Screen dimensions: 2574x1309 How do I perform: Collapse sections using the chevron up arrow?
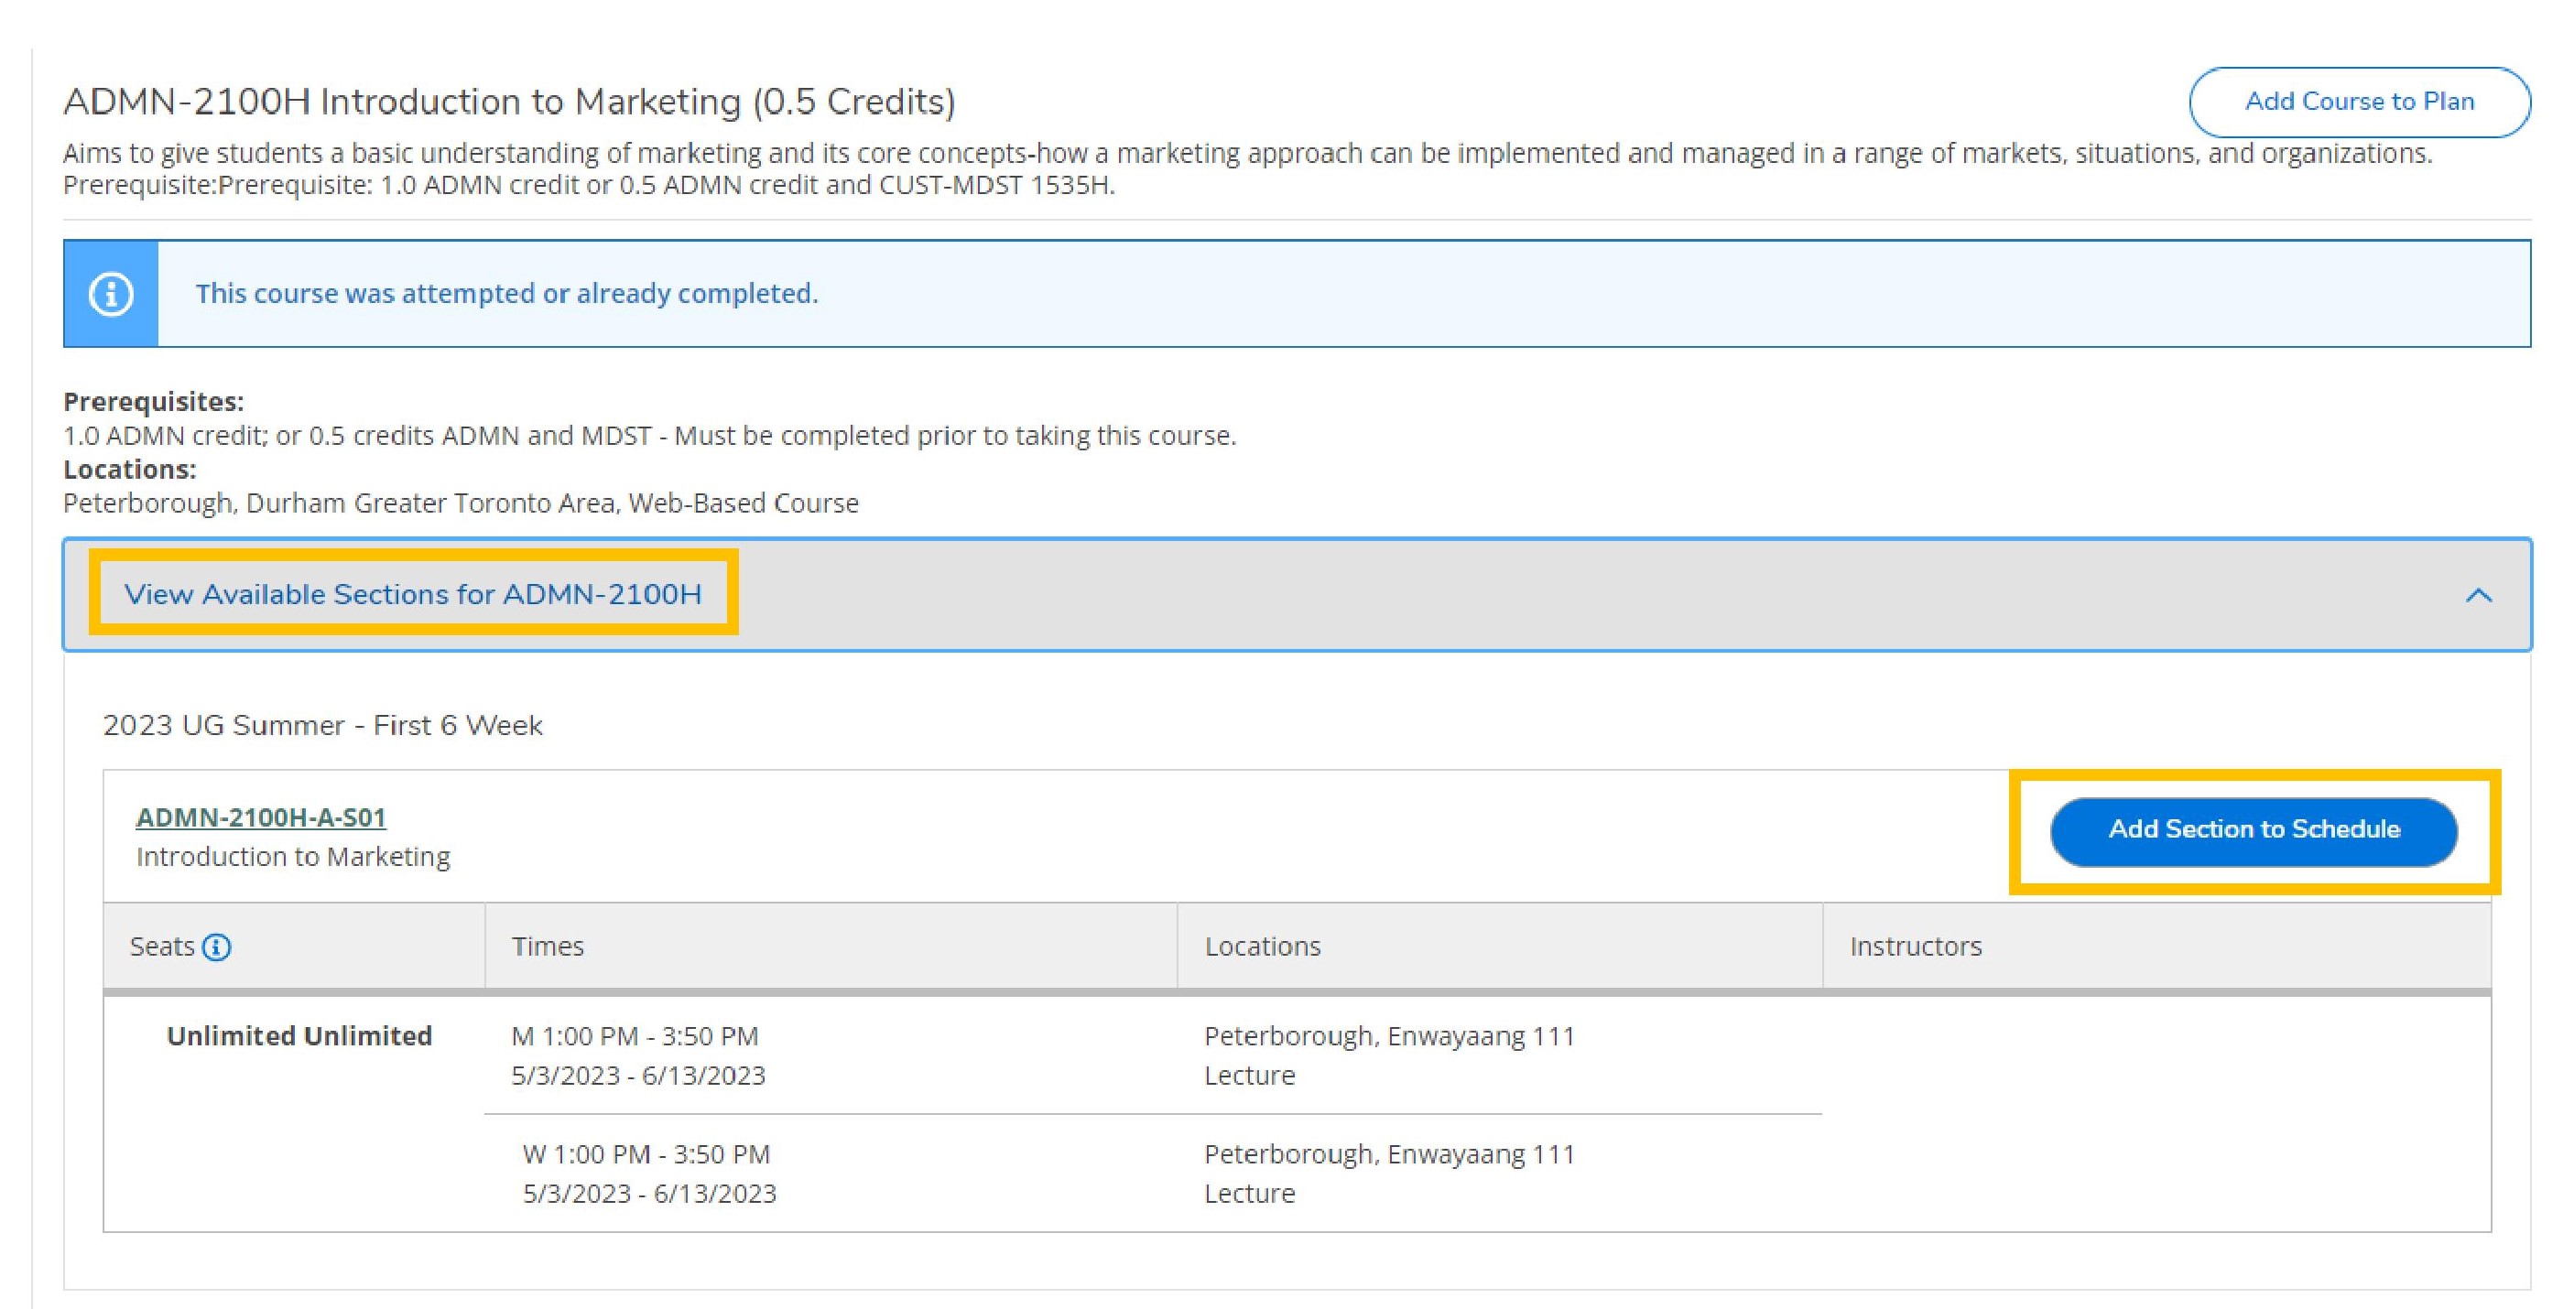[2478, 596]
